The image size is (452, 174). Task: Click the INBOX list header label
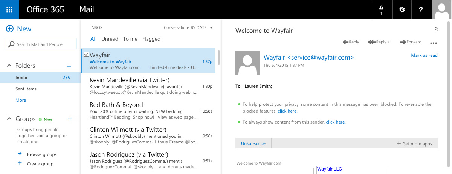(x=96, y=27)
